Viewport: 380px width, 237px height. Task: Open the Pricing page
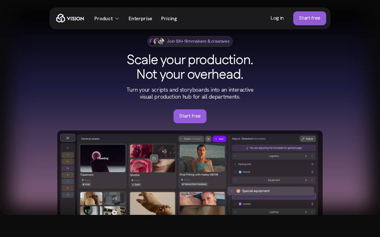(169, 19)
